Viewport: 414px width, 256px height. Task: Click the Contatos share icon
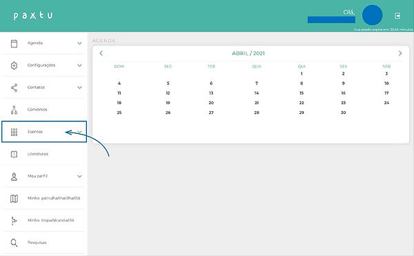pos(14,88)
